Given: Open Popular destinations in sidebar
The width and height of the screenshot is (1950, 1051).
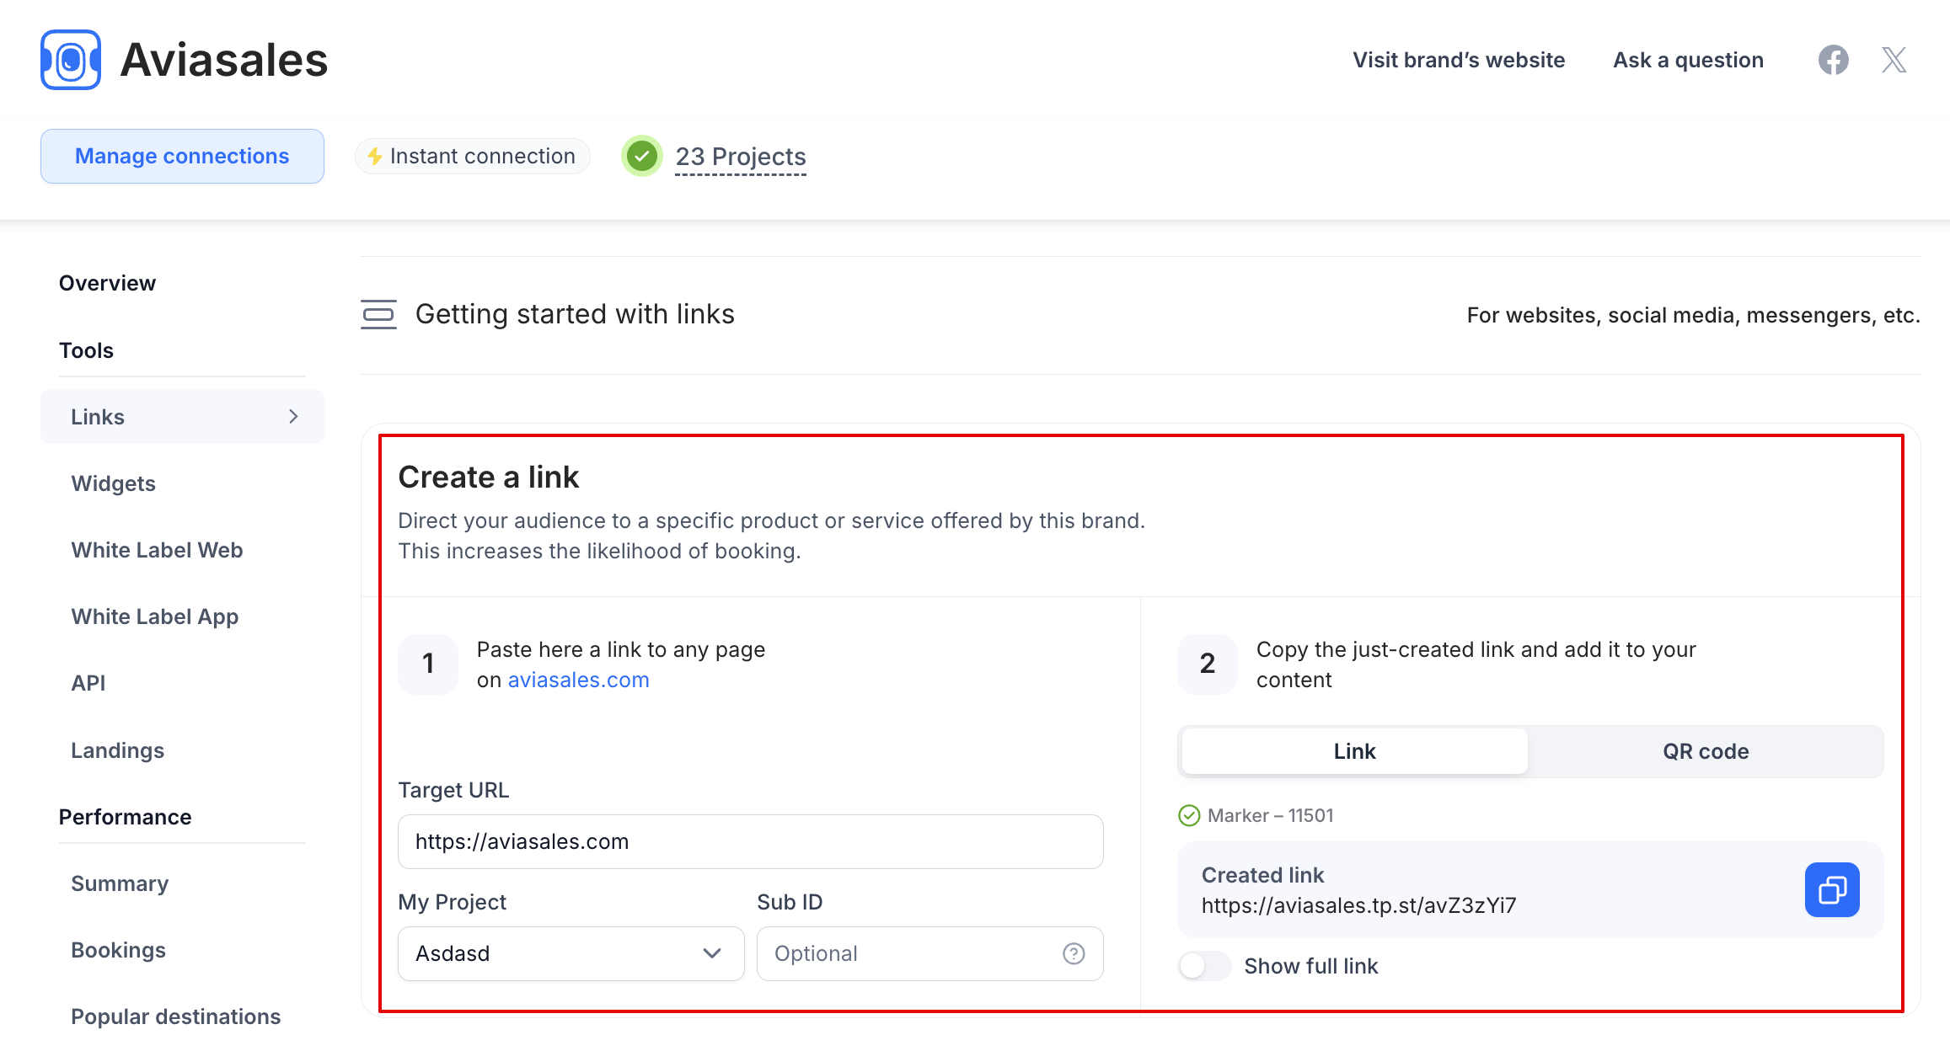Looking at the screenshot, I should [x=175, y=1016].
